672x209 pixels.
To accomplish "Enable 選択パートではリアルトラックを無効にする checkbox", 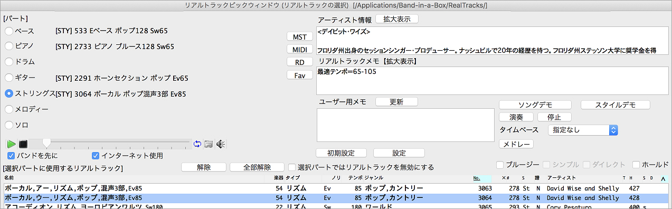I will (292, 167).
